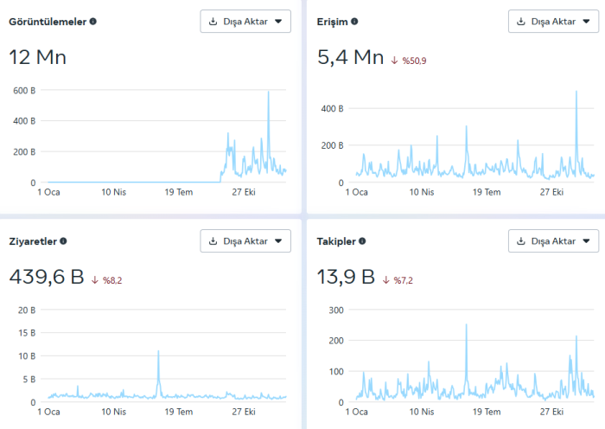Click the highest peak in the Ziyaretler chart
This screenshot has width=605, height=429.
[x=158, y=352]
